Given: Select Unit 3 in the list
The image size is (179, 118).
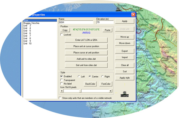Looking at the screenshot, I should (x=40, y=26).
